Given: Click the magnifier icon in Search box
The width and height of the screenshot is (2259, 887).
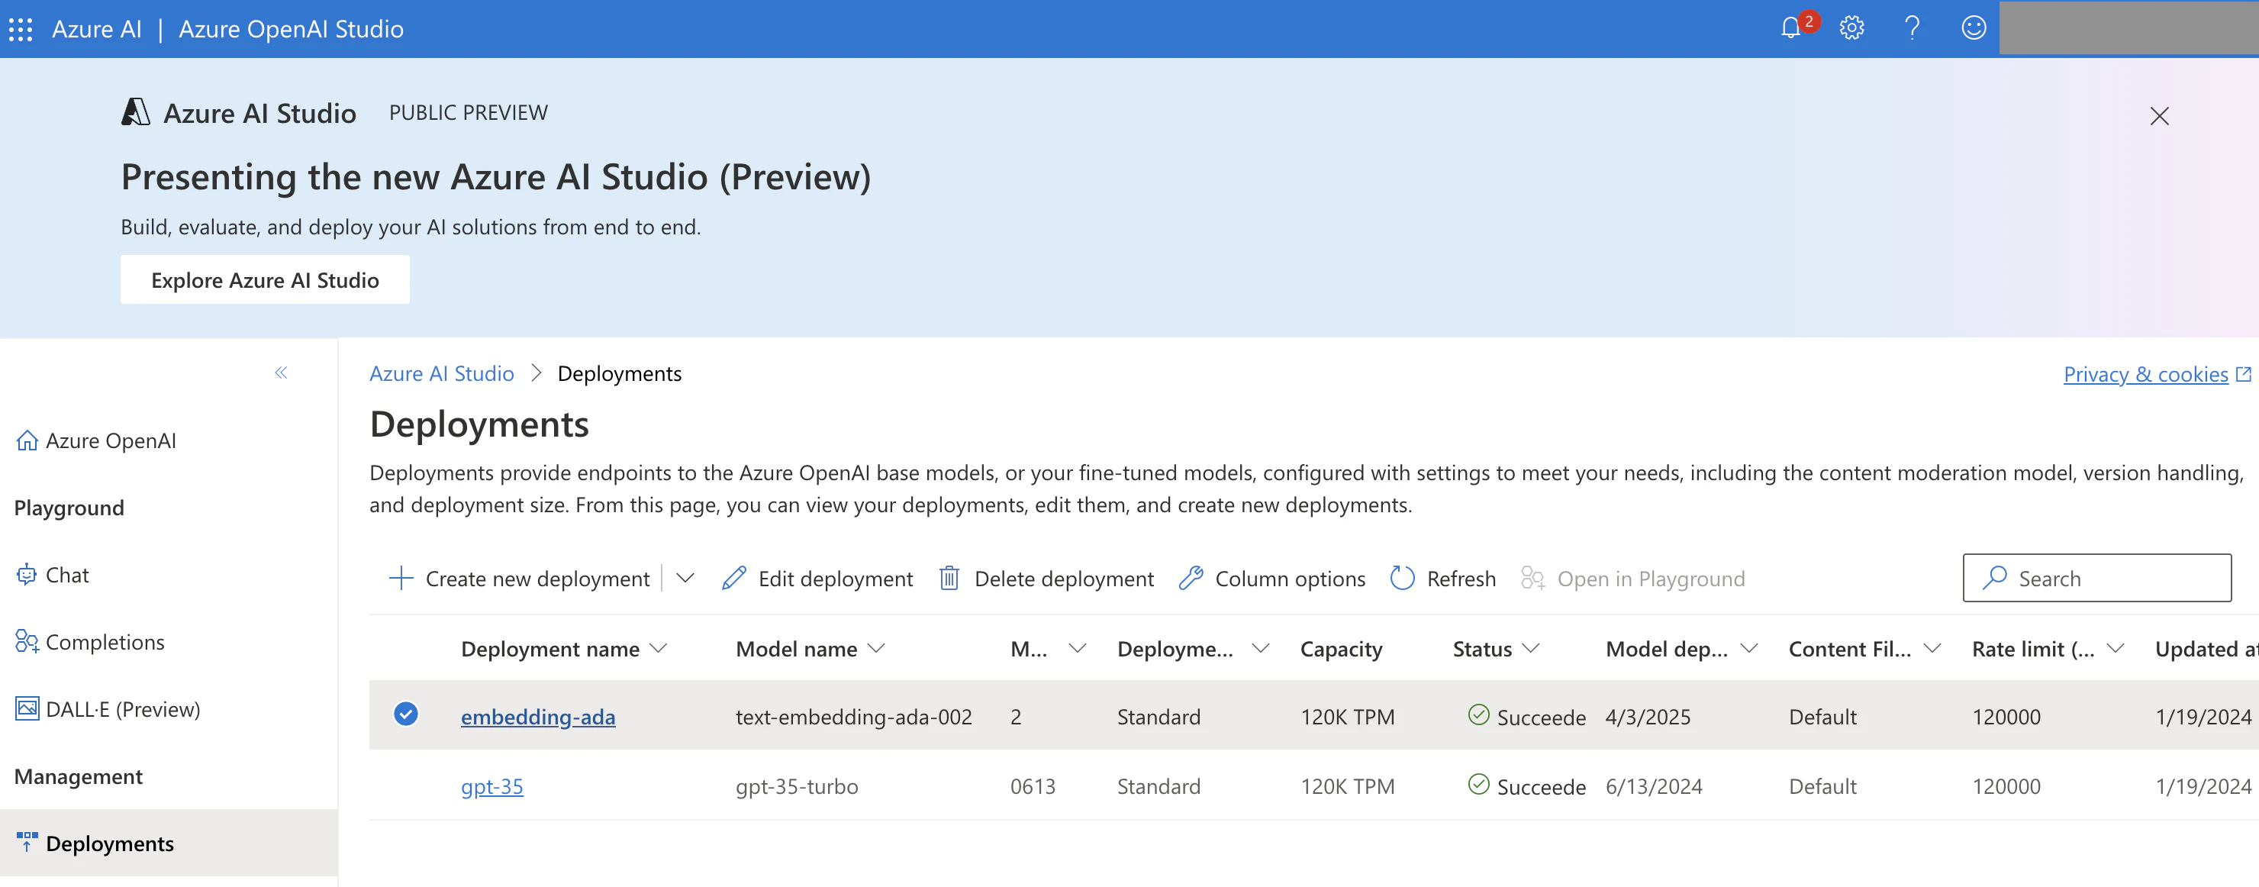Looking at the screenshot, I should pyautogui.click(x=1994, y=577).
